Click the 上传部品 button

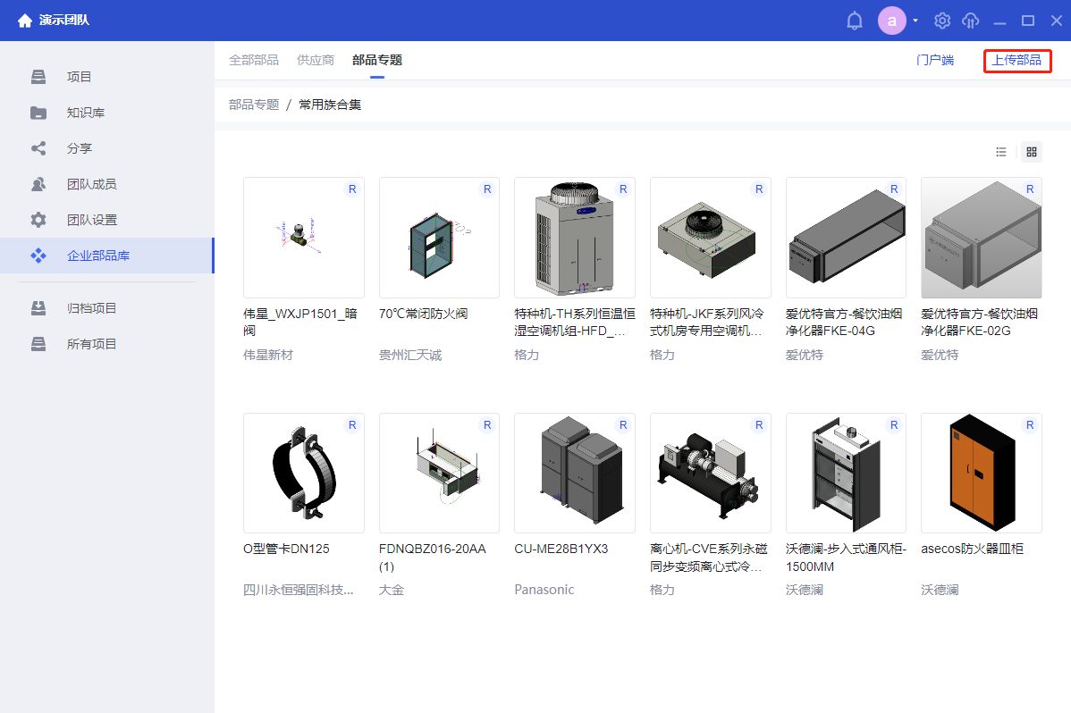(x=1017, y=60)
